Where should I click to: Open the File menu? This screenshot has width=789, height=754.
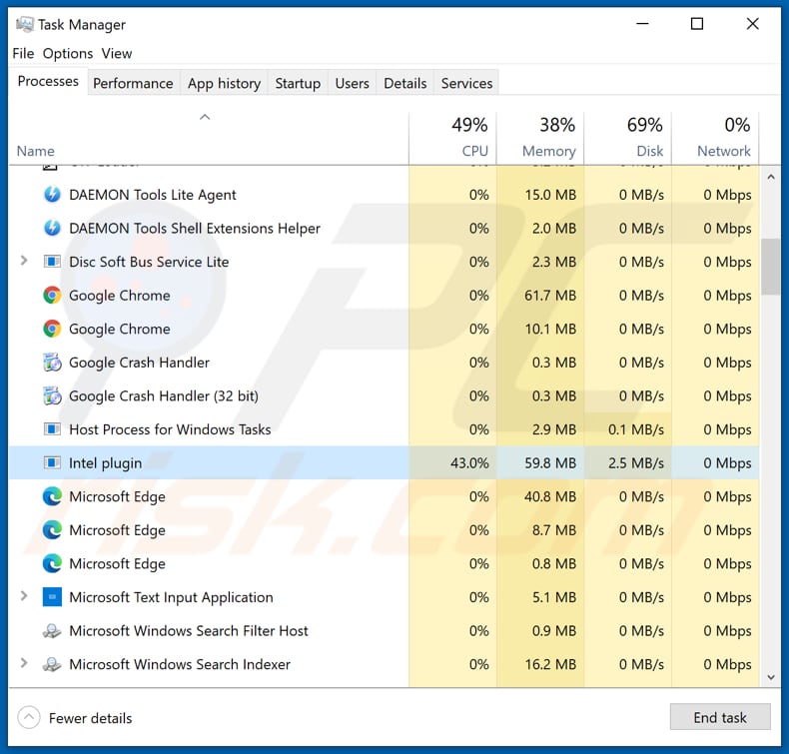point(23,53)
